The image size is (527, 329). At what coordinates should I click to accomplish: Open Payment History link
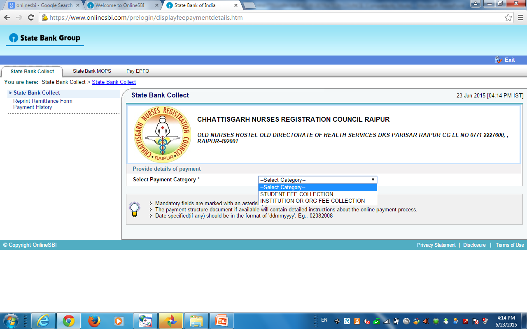click(33, 107)
